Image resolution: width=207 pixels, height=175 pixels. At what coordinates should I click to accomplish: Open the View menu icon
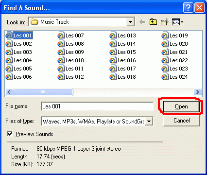pos(177,22)
